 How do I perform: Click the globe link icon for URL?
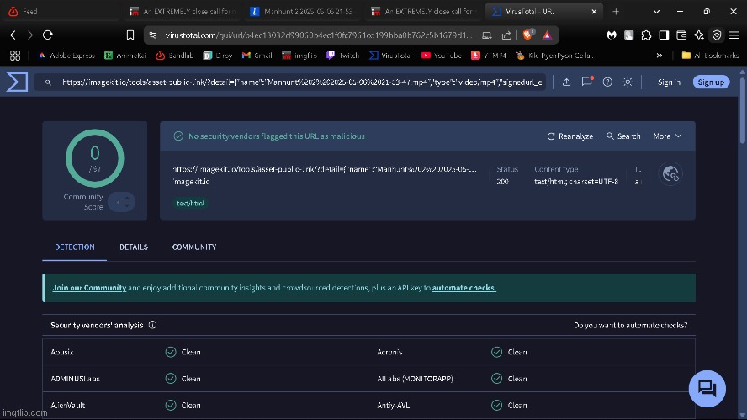click(x=670, y=174)
